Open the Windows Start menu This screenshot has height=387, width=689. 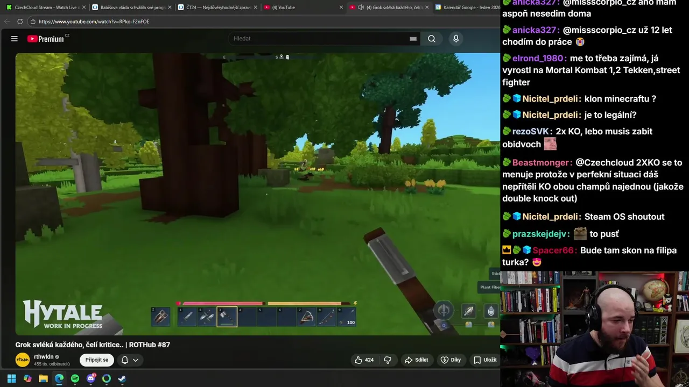point(11,378)
